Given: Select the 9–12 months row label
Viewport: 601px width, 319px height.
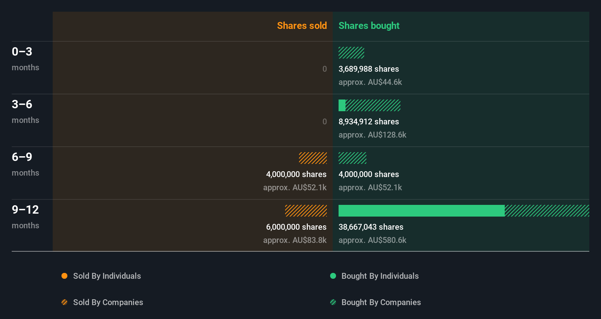Looking at the screenshot, I should point(25,217).
